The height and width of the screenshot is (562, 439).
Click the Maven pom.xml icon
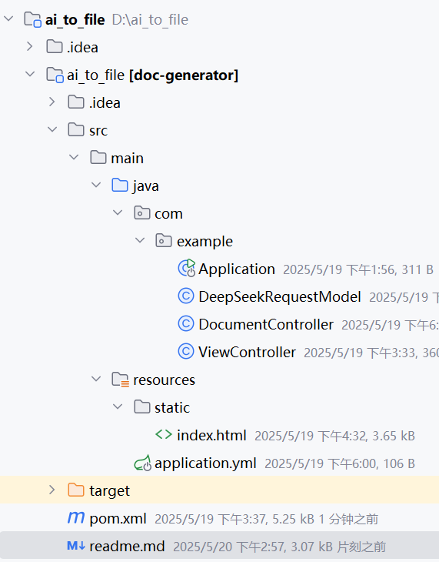click(76, 517)
